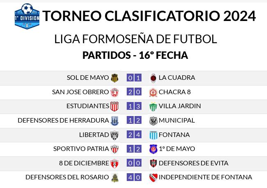Click the 8 de Diciembre crest
This screenshot has width=267, height=188.
114,164
